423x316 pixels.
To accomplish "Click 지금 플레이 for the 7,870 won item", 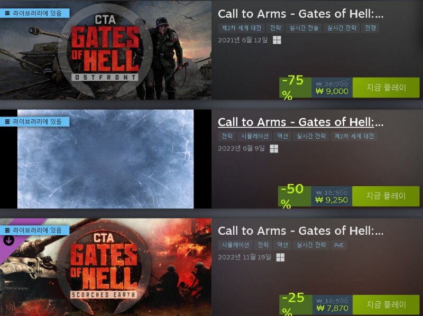I will coord(386,305).
